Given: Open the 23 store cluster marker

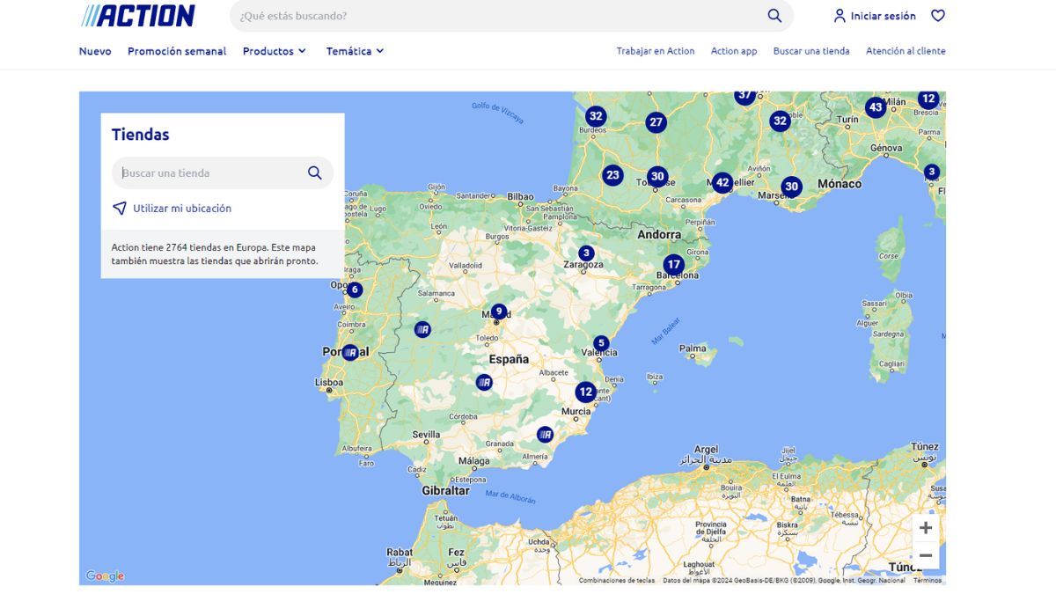Looking at the screenshot, I should [613, 174].
